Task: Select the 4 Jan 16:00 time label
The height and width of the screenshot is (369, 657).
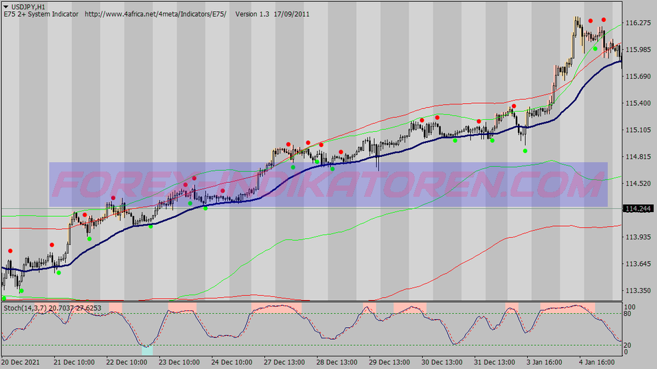Action: (x=596, y=362)
